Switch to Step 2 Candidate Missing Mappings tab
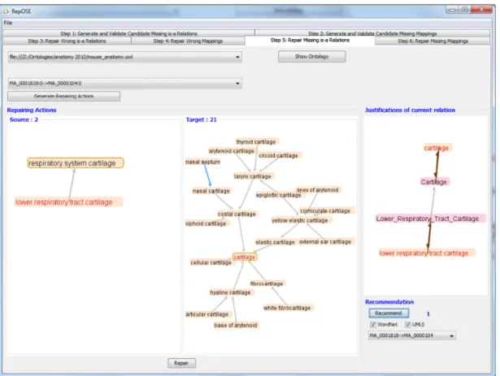Viewport: 500px width, 376px height. click(372, 33)
